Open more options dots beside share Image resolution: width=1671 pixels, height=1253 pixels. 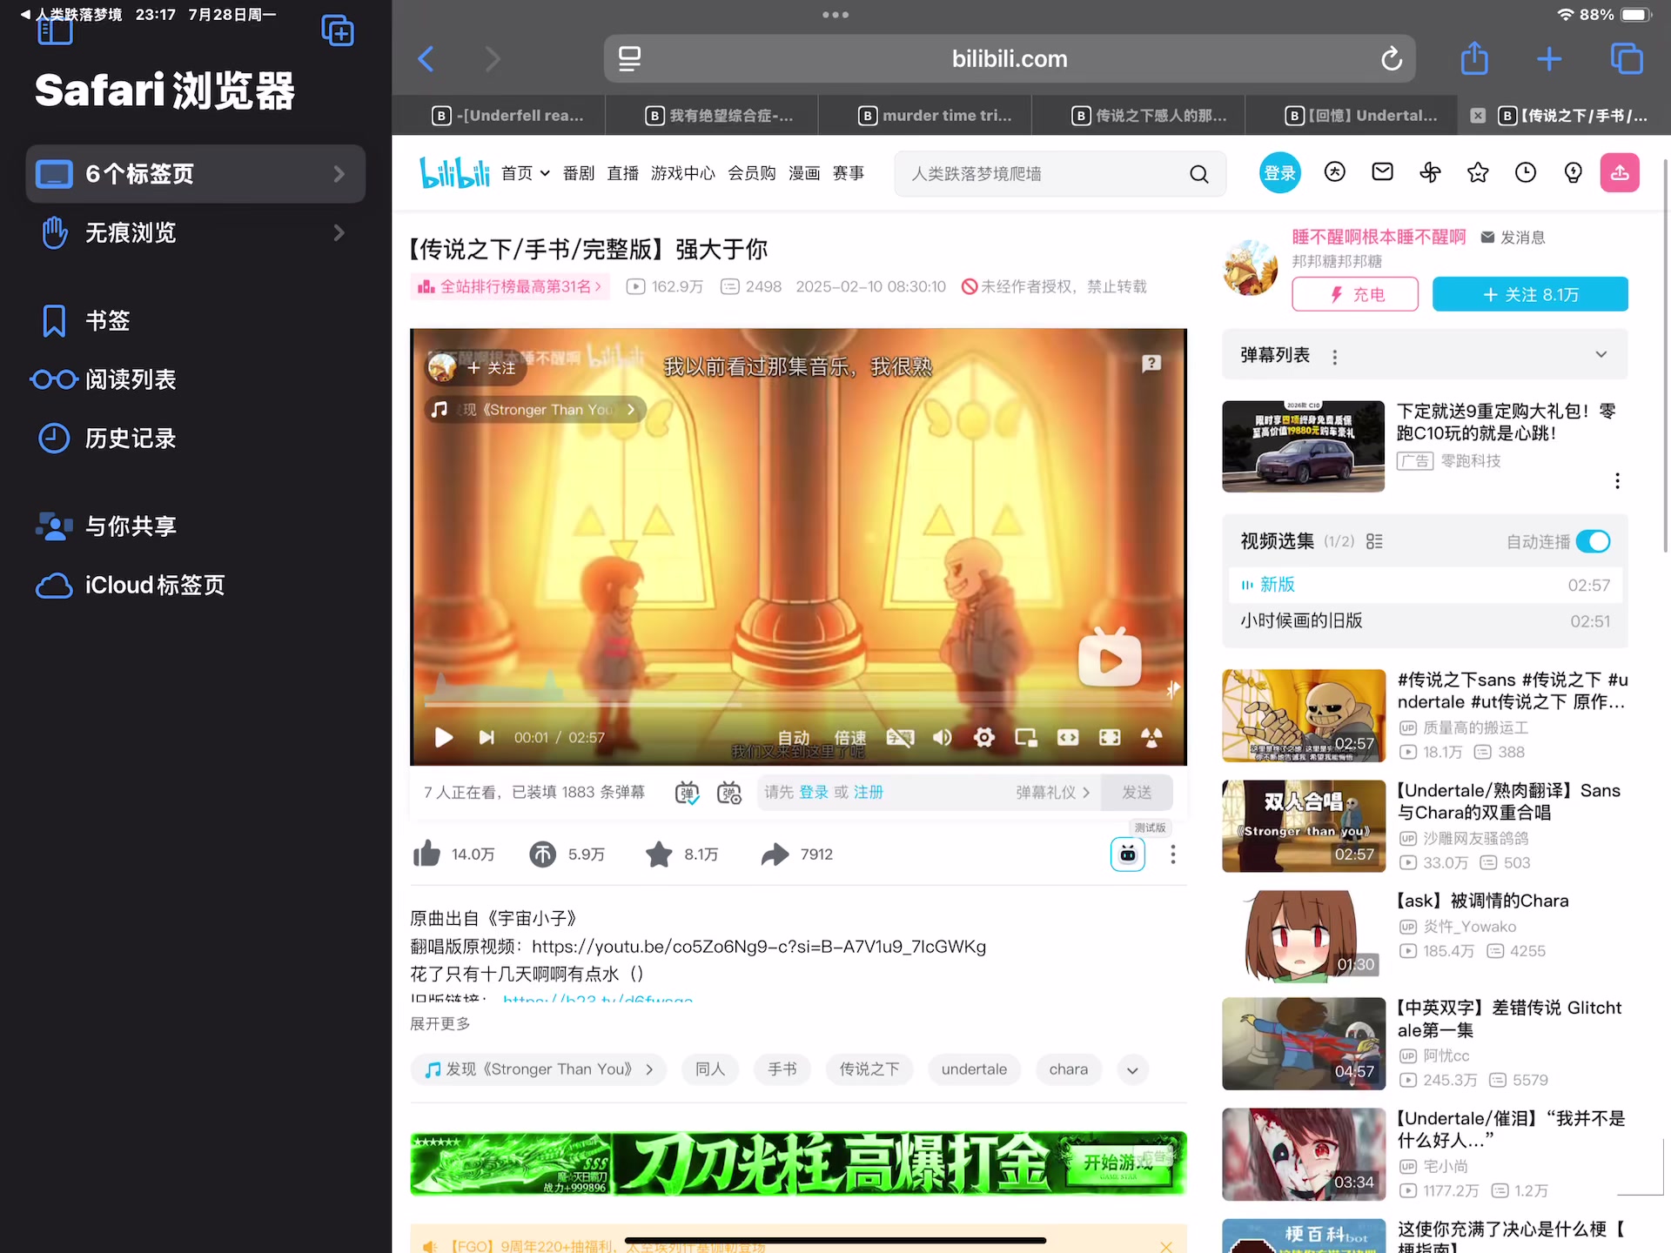[1172, 854]
